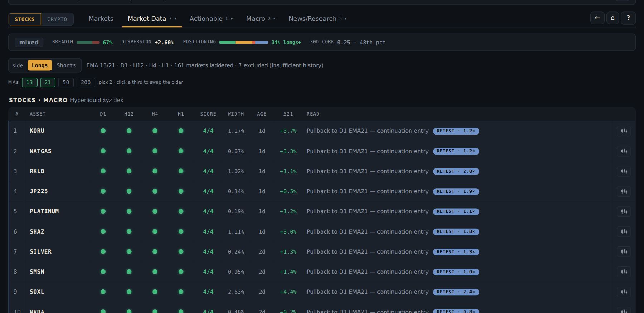This screenshot has height=313, width=644.
Task: Open chart icon for SHAZ row
Action: (624, 231)
